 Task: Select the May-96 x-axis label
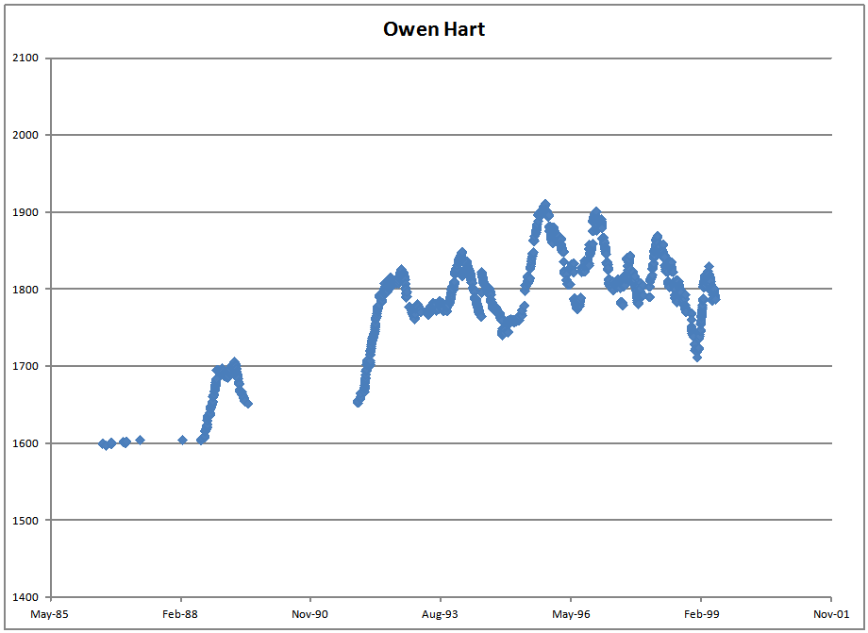pos(571,613)
